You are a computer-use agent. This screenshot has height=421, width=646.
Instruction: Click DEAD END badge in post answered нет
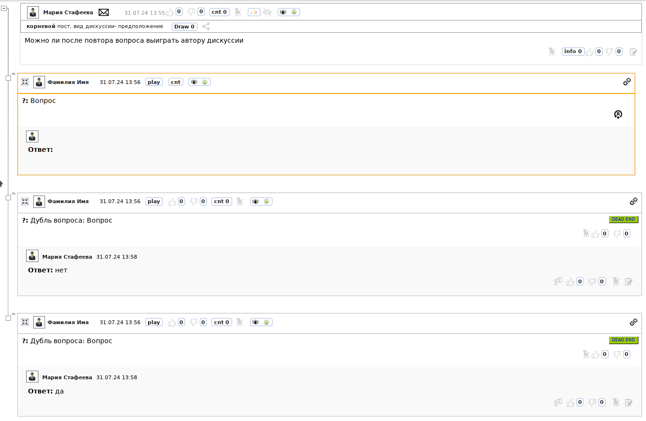pos(624,219)
